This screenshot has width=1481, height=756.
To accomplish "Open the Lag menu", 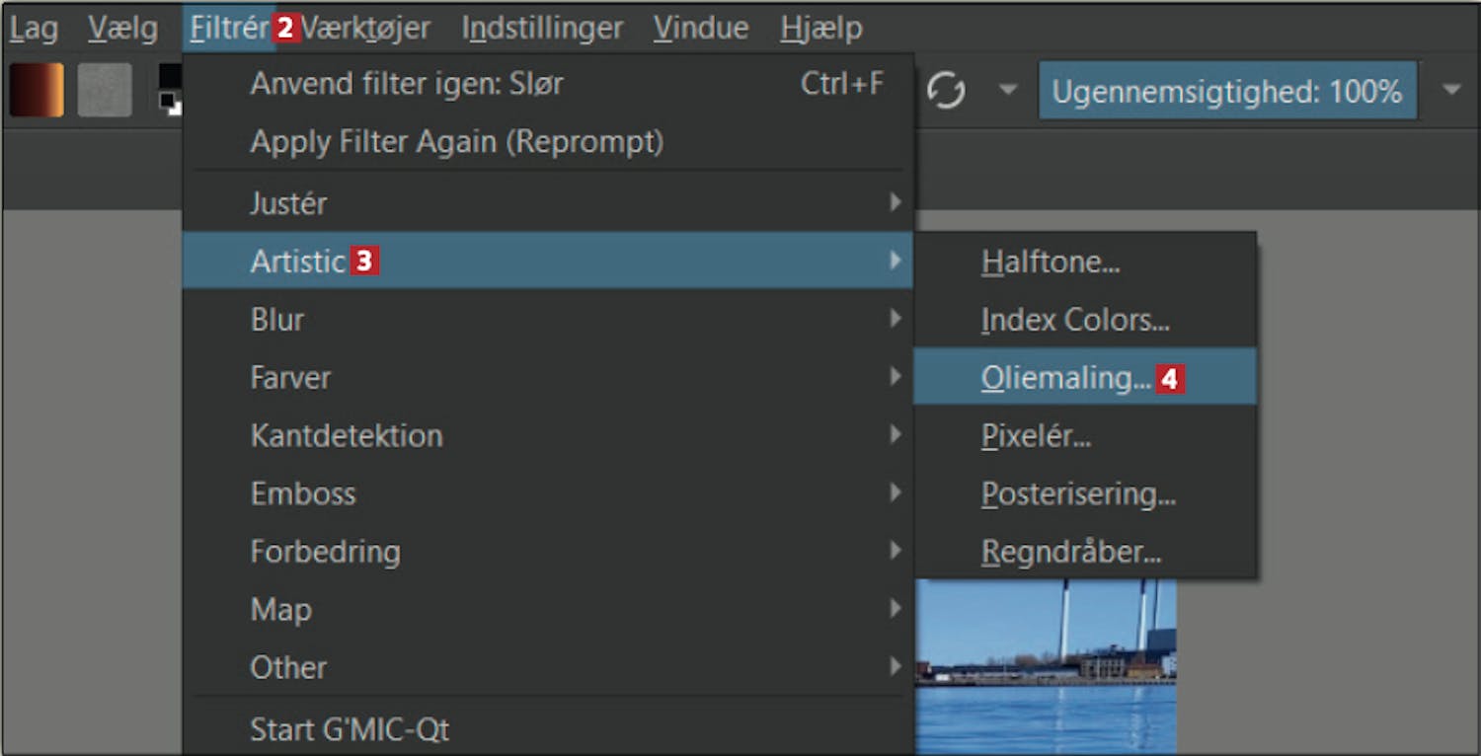I will 34,29.
